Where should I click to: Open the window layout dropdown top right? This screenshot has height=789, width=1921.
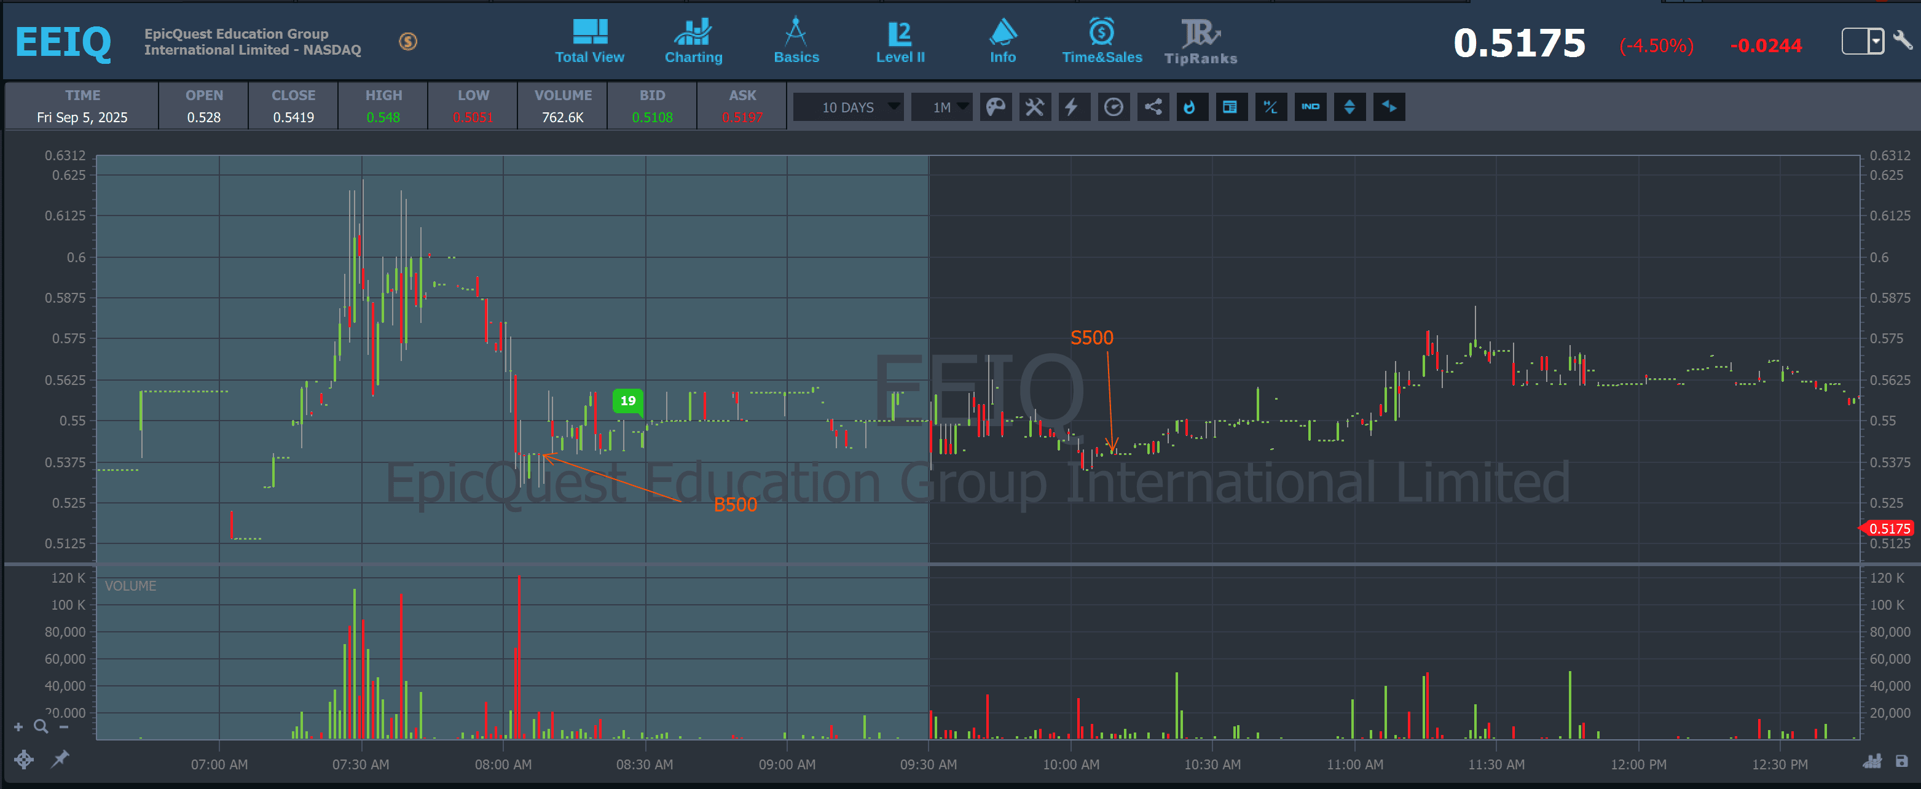pos(1863,41)
